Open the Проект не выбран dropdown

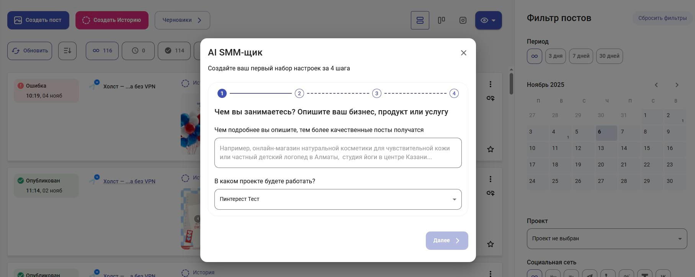[x=607, y=239]
